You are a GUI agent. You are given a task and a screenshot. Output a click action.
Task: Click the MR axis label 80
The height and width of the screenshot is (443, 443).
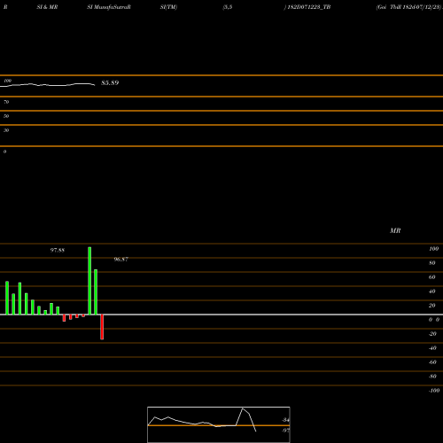click(432, 263)
